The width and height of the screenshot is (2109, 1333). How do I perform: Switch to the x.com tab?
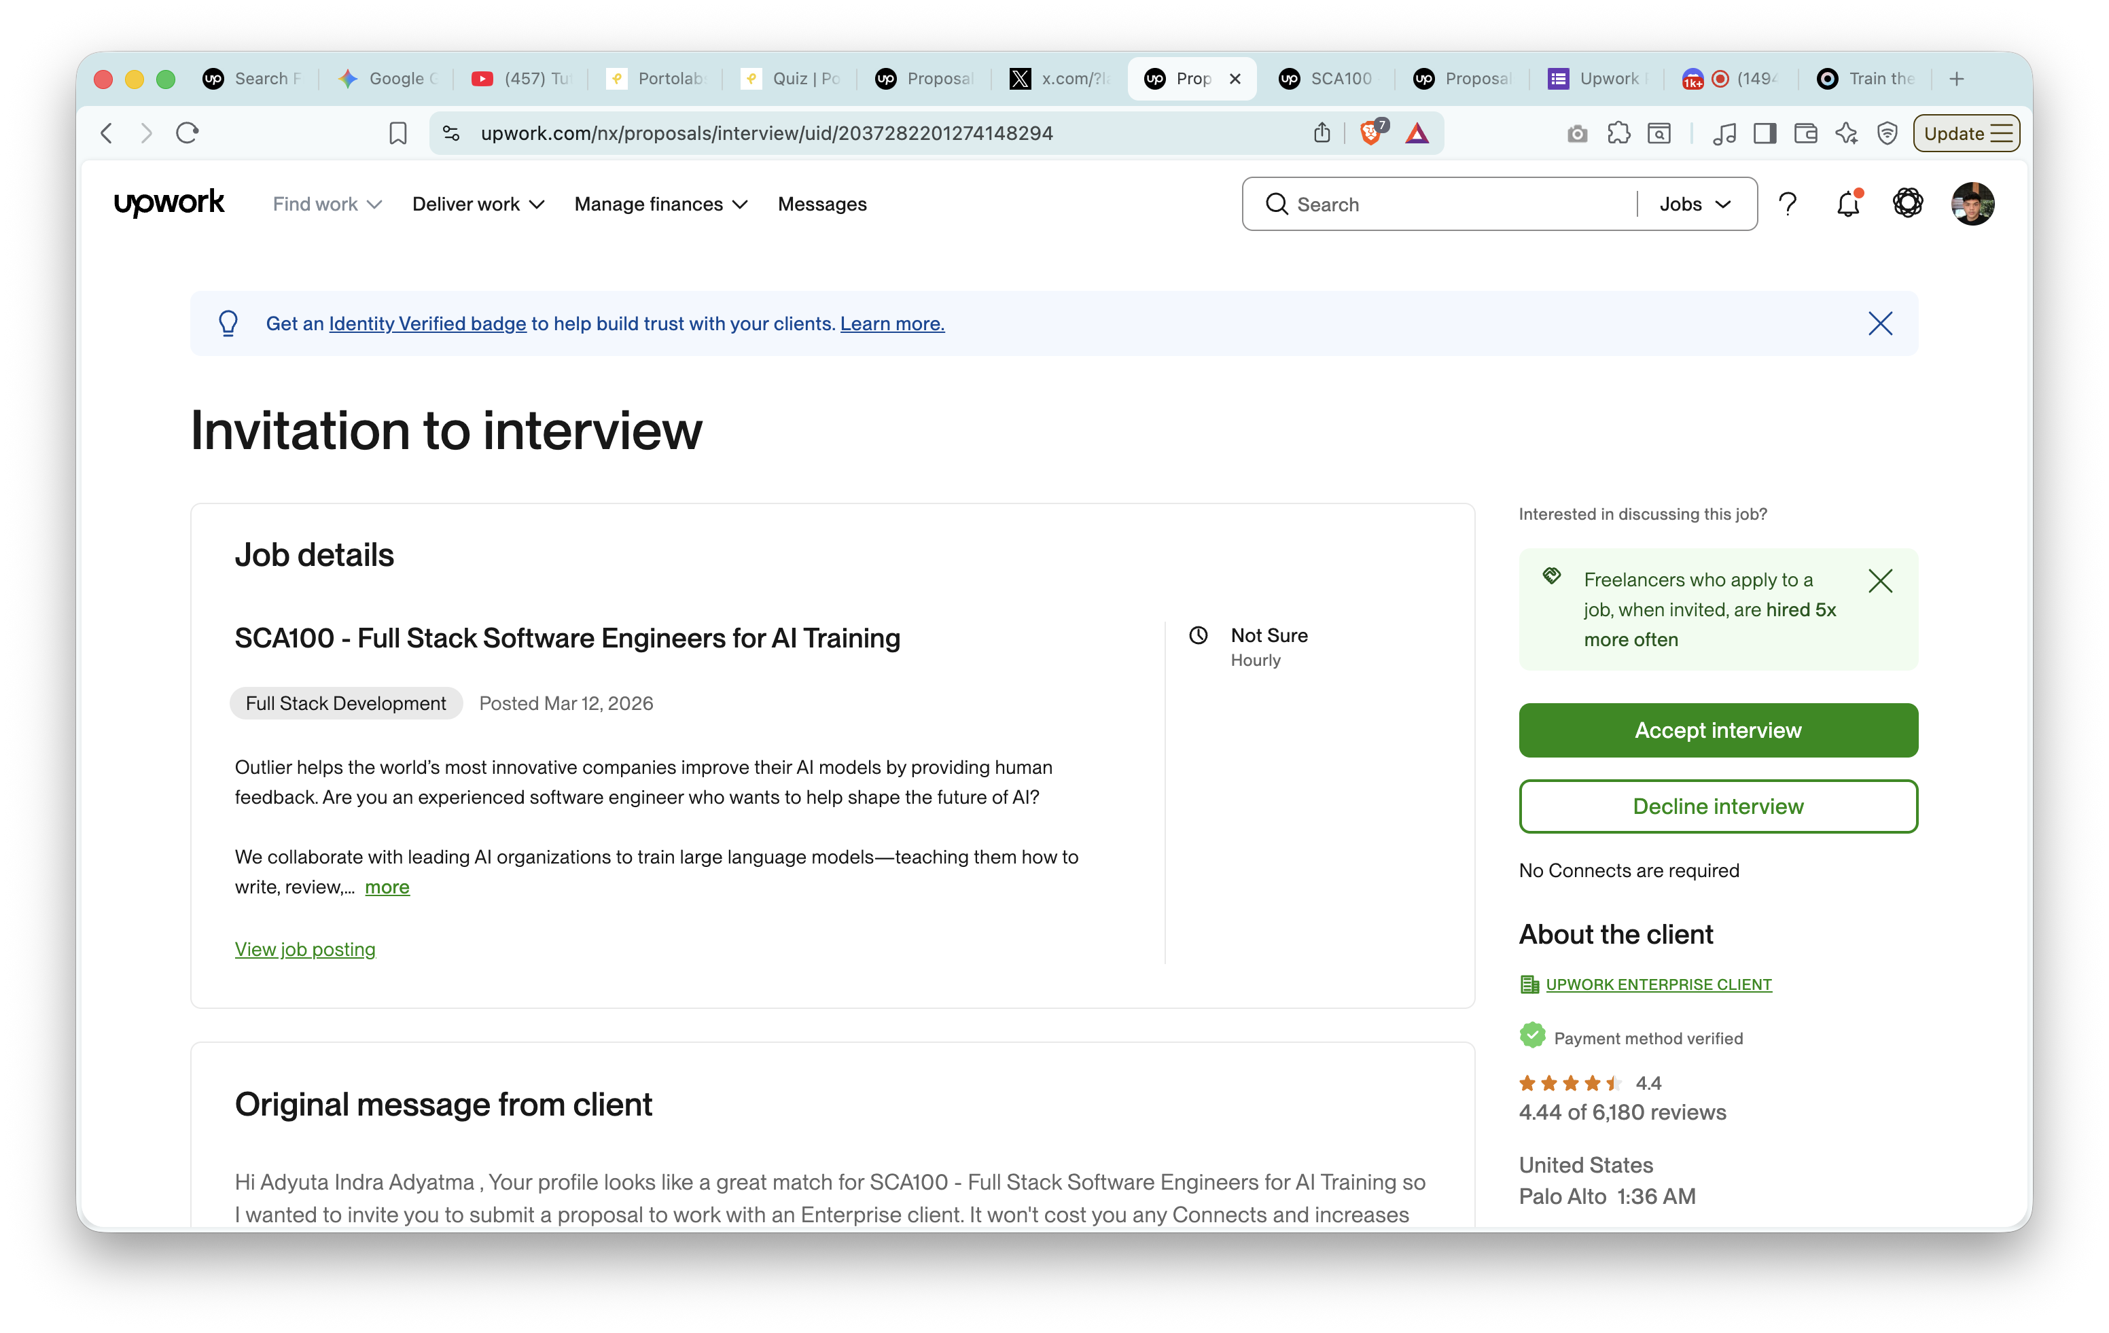point(1059,79)
